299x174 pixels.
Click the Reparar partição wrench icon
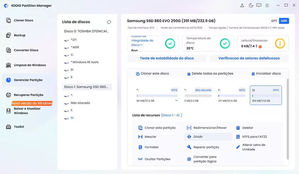(189, 147)
